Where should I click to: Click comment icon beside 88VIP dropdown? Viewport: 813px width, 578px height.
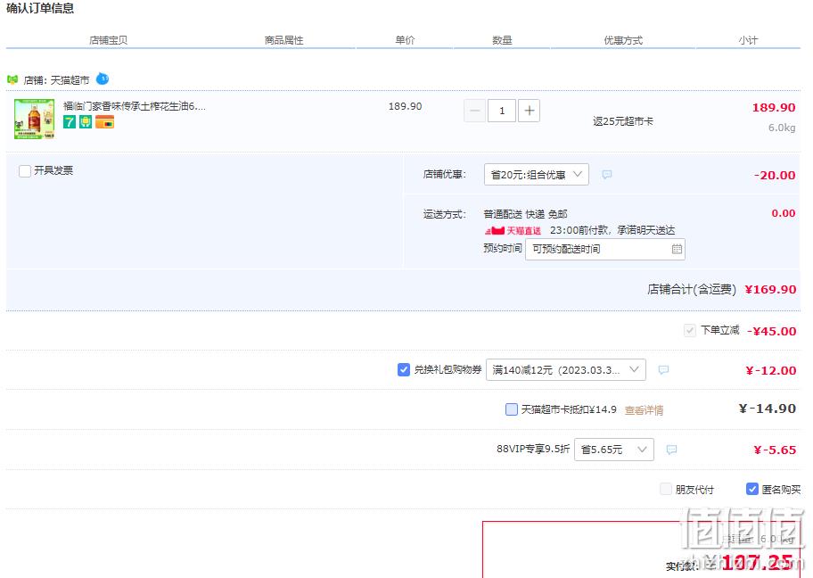tap(671, 450)
